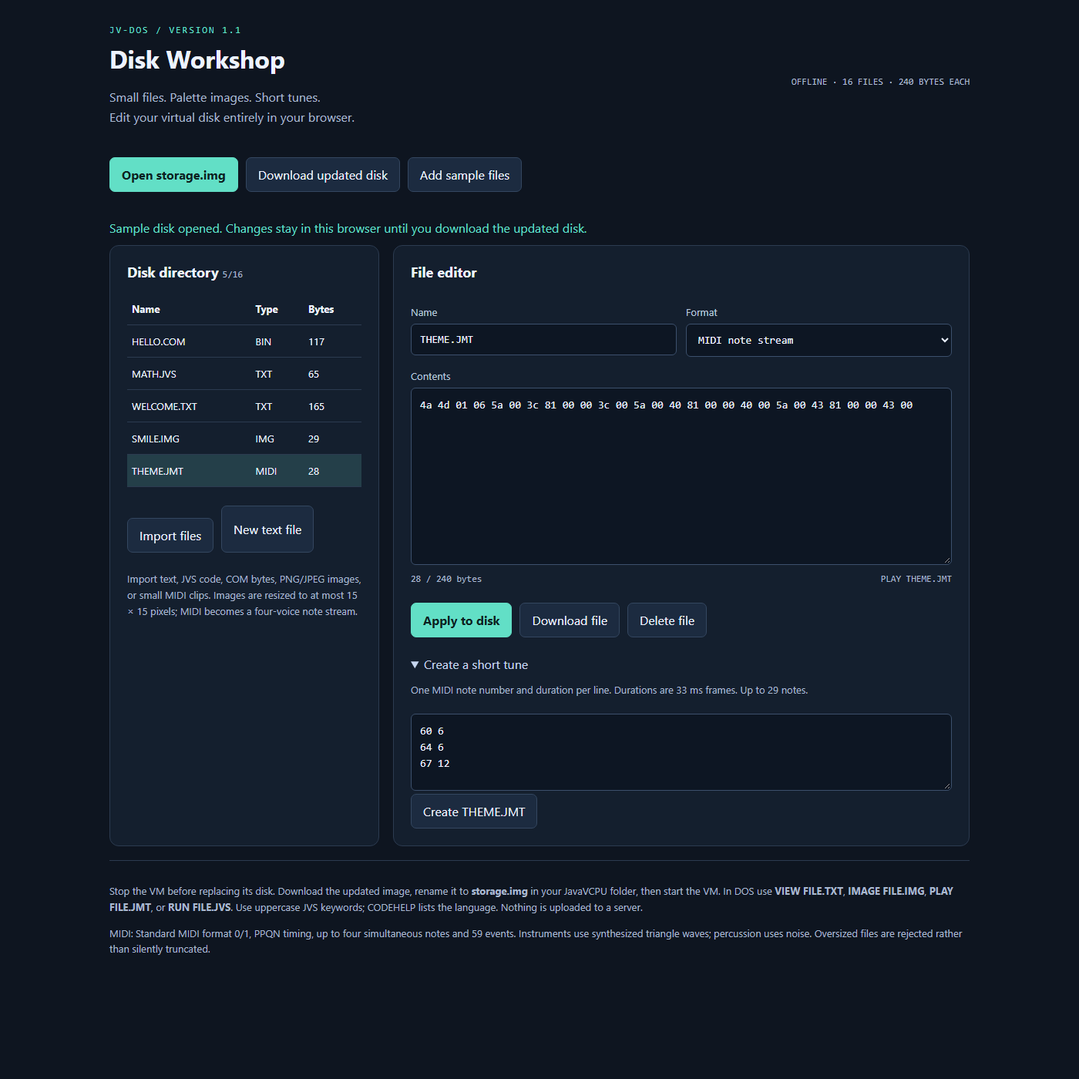Click the Type column header

pos(267,309)
